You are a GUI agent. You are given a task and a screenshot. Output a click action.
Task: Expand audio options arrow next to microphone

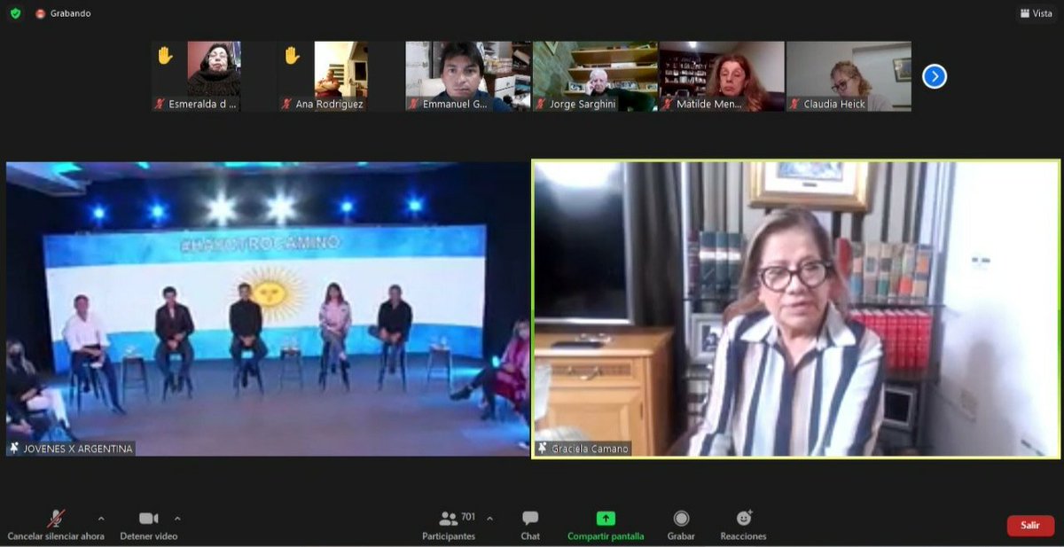coord(100,519)
